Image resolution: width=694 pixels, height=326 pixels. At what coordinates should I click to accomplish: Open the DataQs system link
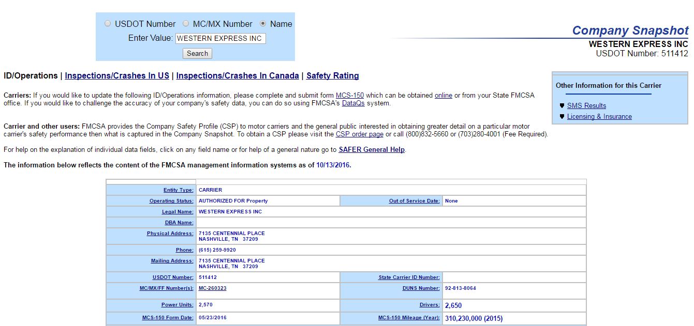(353, 103)
